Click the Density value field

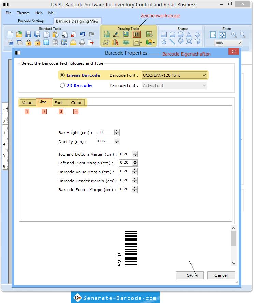105,141
